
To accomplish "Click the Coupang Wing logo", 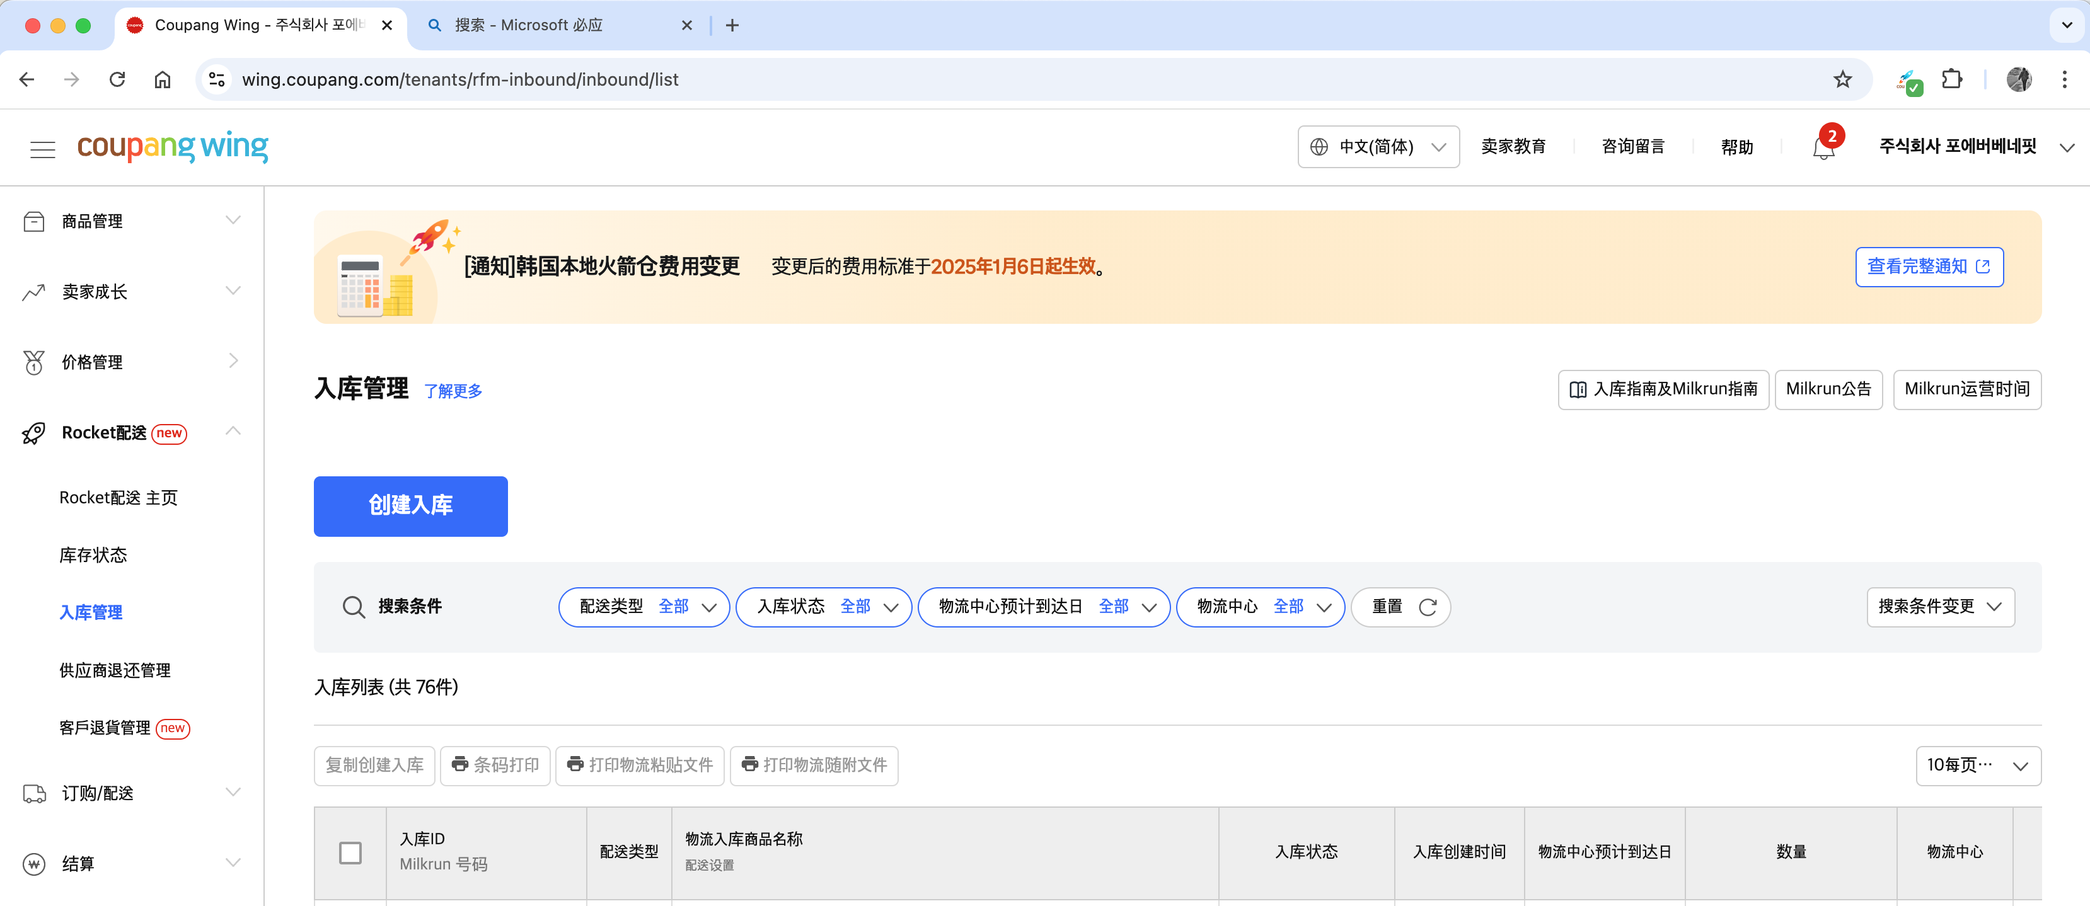I will click(x=173, y=147).
